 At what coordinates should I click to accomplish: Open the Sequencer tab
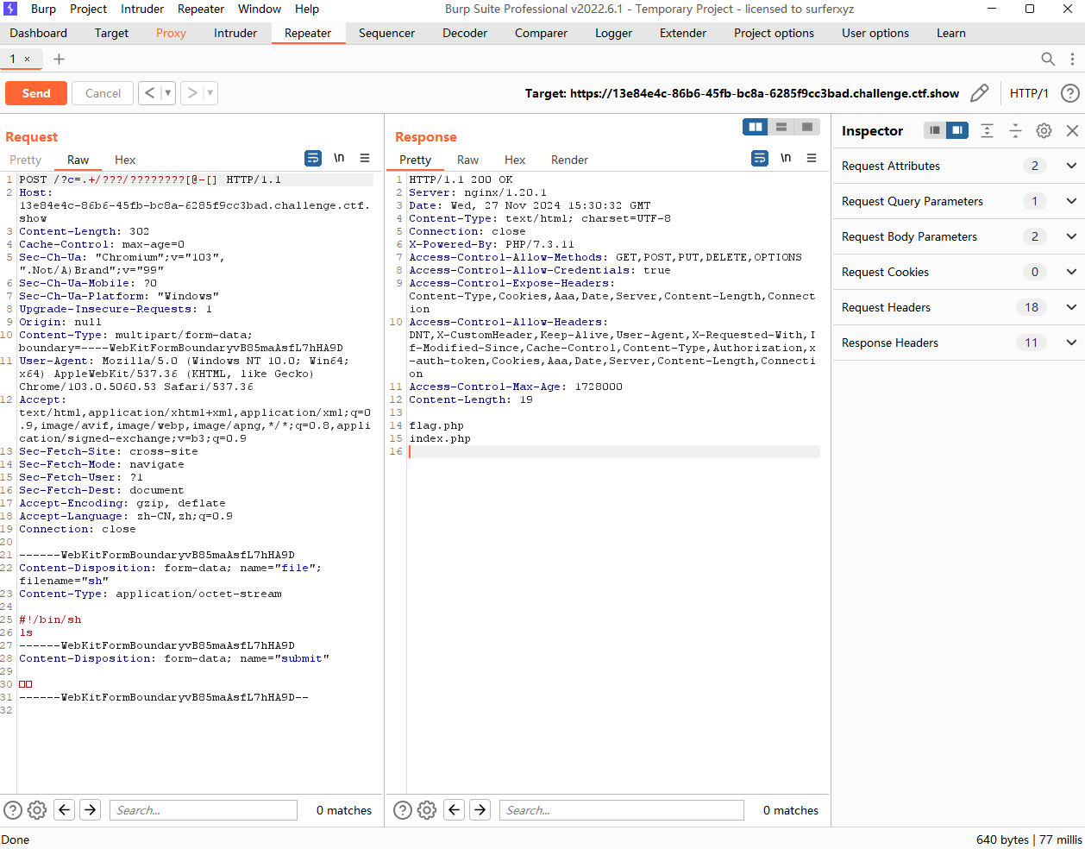(x=386, y=33)
